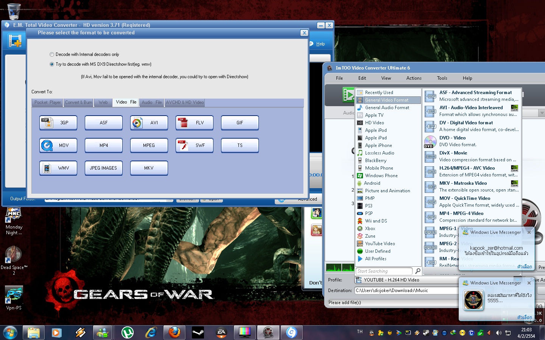The image size is (545, 340).
Task: Open the Convert & Burn tab
Action: click(x=78, y=102)
